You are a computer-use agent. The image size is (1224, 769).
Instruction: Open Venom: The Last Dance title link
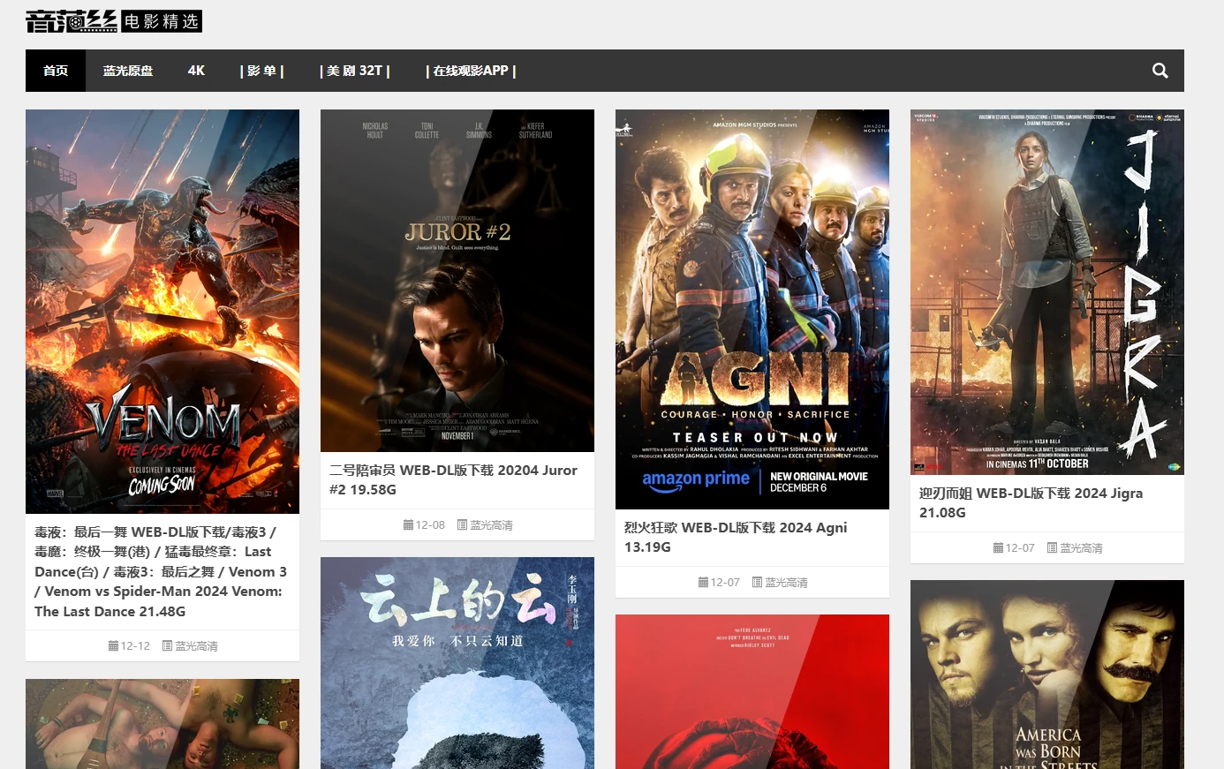pos(161,571)
